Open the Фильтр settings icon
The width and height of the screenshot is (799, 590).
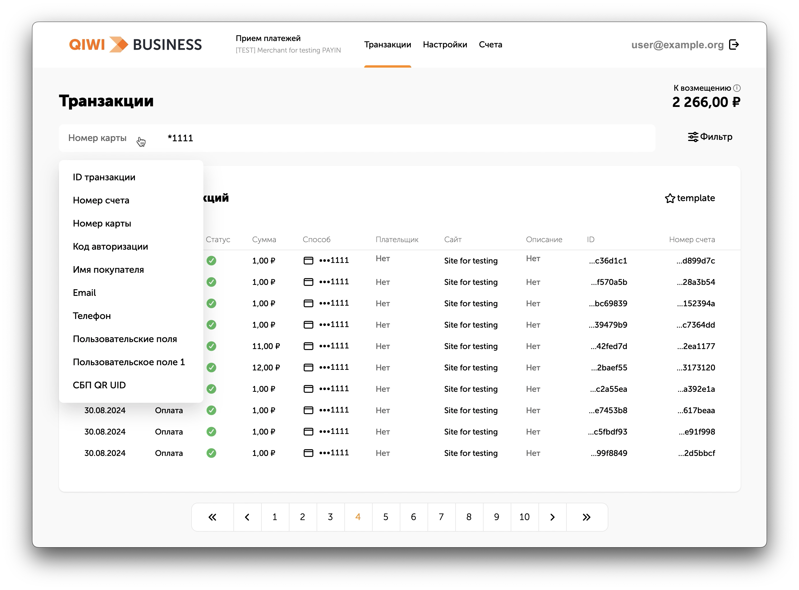click(693, 137)
